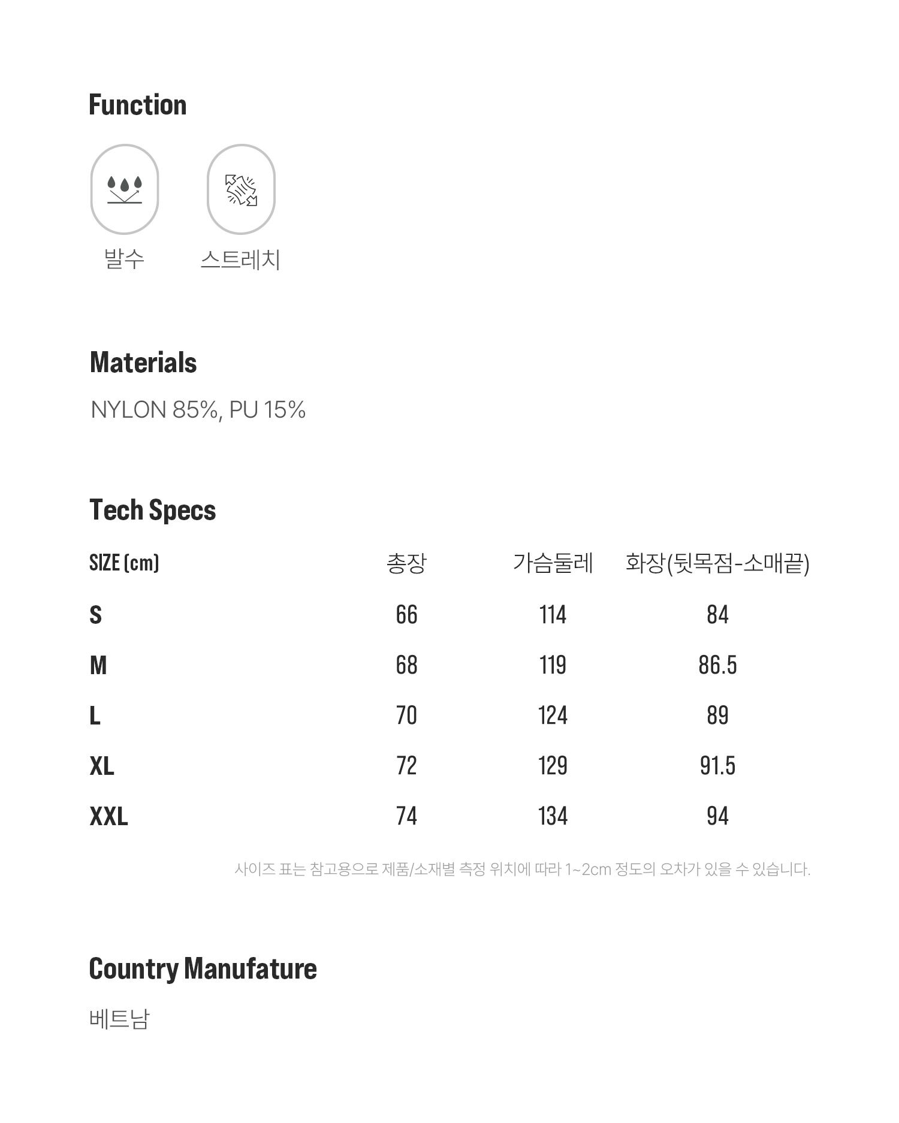899x1123 pixels.
Task: Click the 총장 column header
Action: [406, 563]
